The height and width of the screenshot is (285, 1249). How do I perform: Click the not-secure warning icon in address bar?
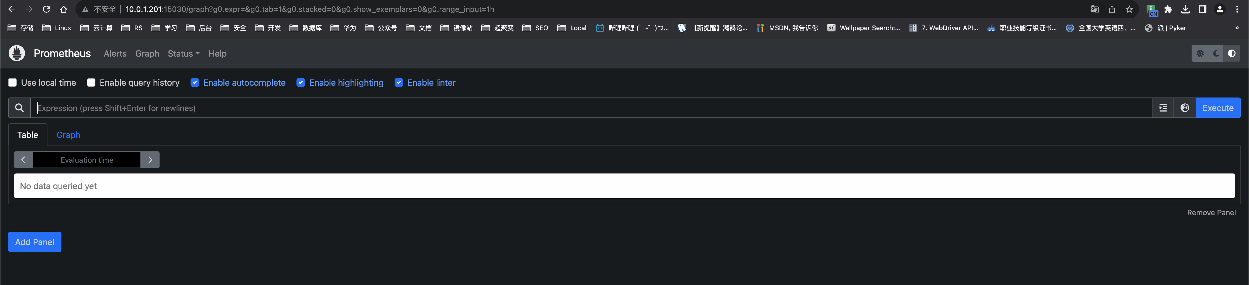(x=85, y=9)
